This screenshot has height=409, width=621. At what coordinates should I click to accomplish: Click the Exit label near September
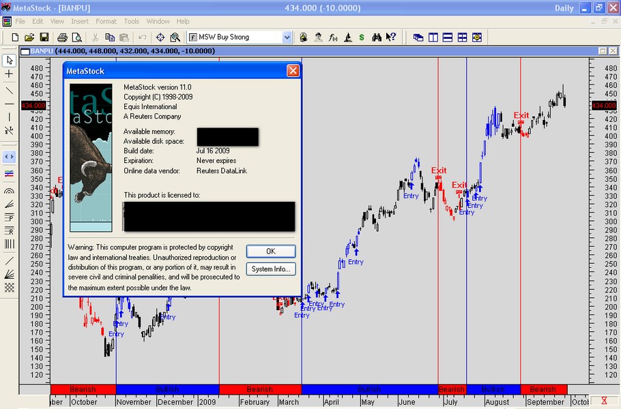tap(521, 115)
